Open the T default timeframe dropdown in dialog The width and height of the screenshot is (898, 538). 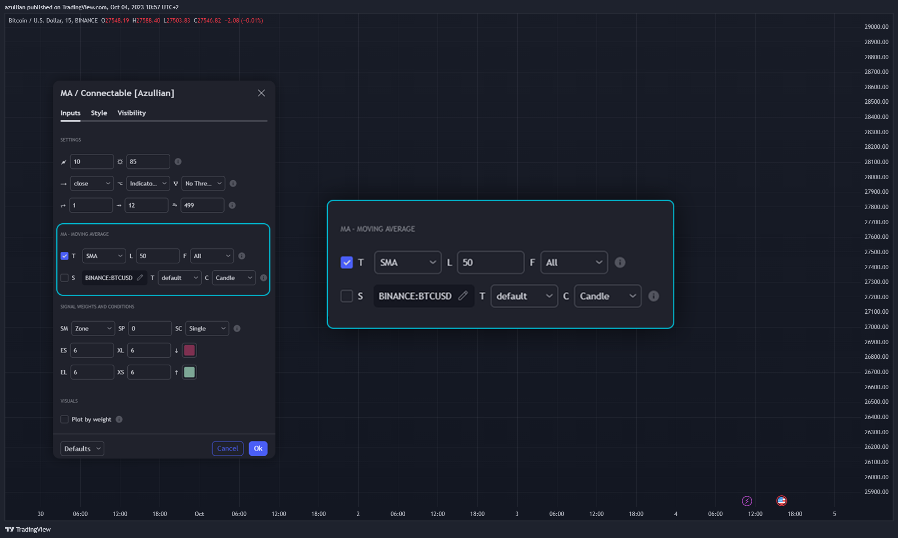point(179,278)
